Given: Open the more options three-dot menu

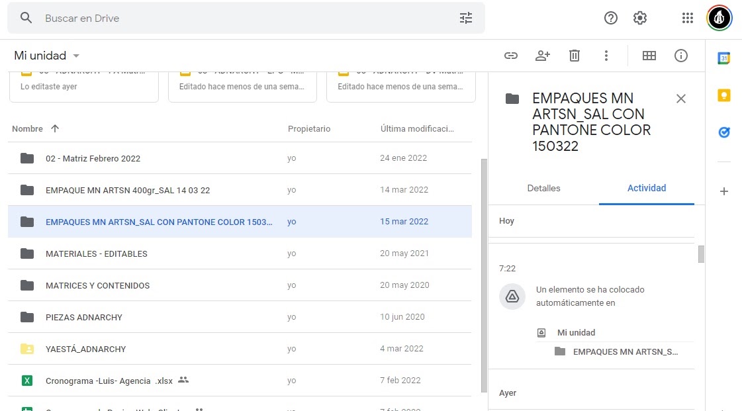Looking at the screenshot, I should (x=606, y=56).
